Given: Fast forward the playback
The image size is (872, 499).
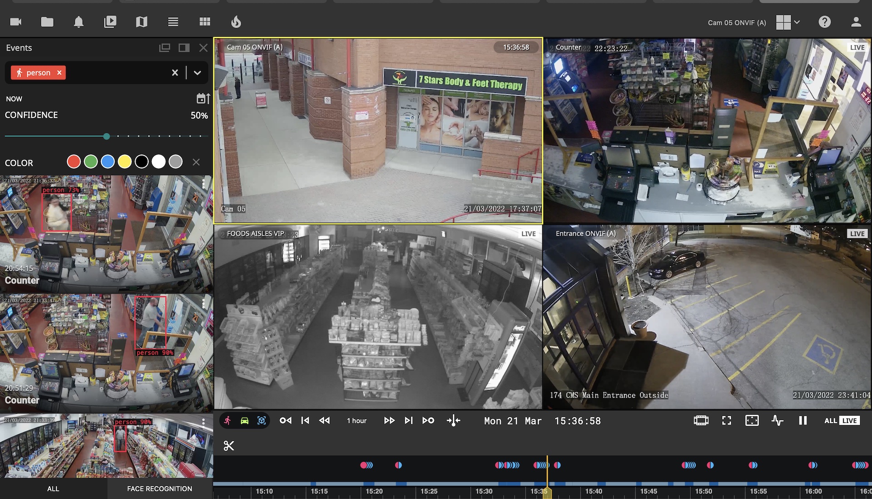Looking at the screenshot, I should pos(389,421).
